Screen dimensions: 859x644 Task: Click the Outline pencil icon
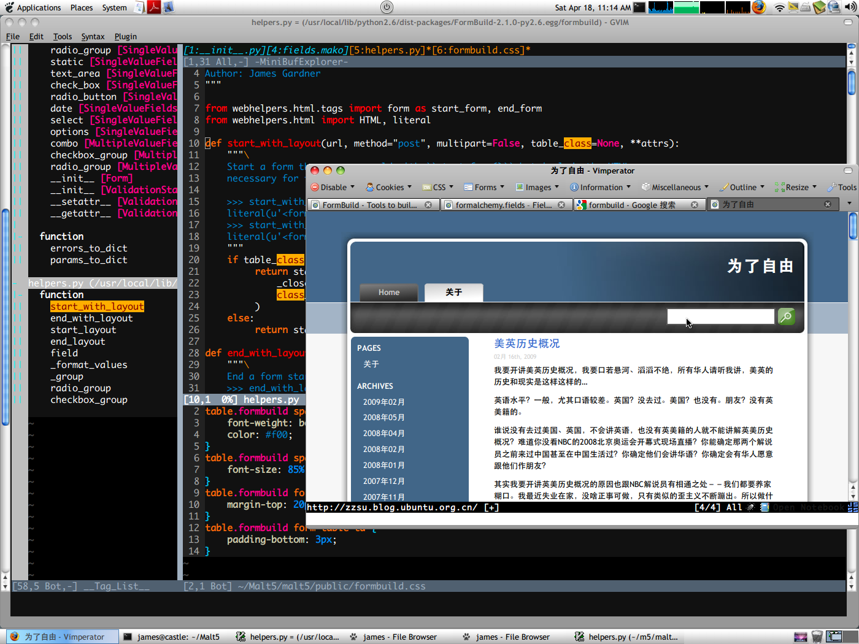point(724,188)
